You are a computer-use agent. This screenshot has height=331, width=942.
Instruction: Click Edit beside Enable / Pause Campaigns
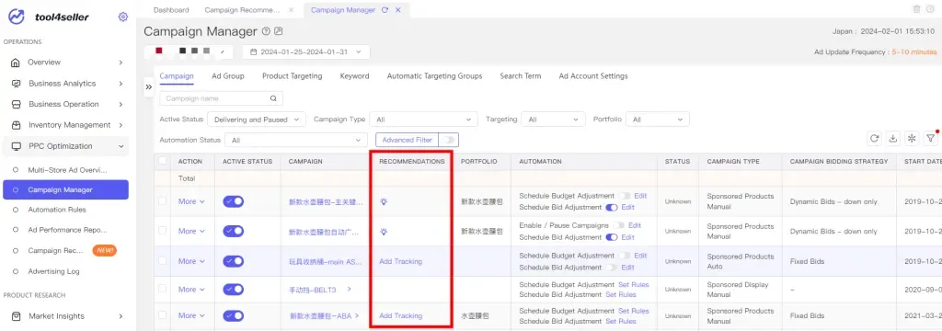[x=635, y=225]
